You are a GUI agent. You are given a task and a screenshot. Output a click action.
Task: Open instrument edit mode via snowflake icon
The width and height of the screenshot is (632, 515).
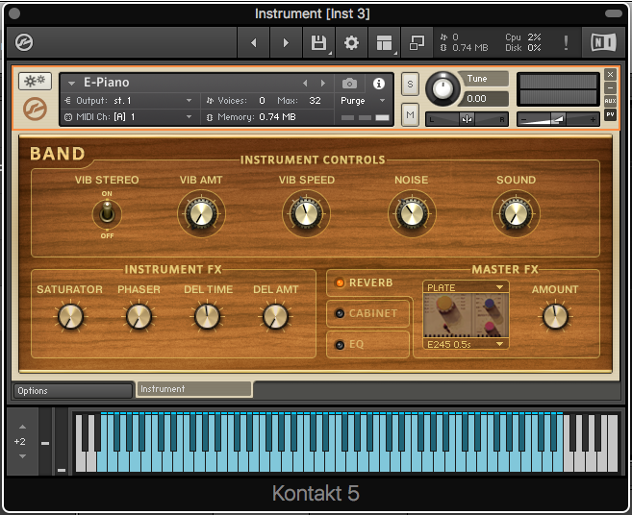pyautogui.click(x=35, y=82)
